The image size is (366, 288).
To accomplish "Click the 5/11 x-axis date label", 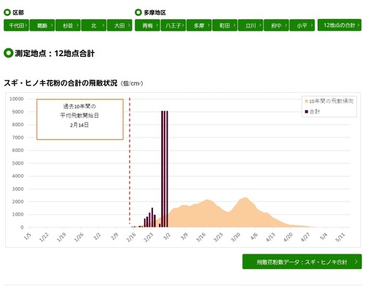I will (x=340, y=237).
